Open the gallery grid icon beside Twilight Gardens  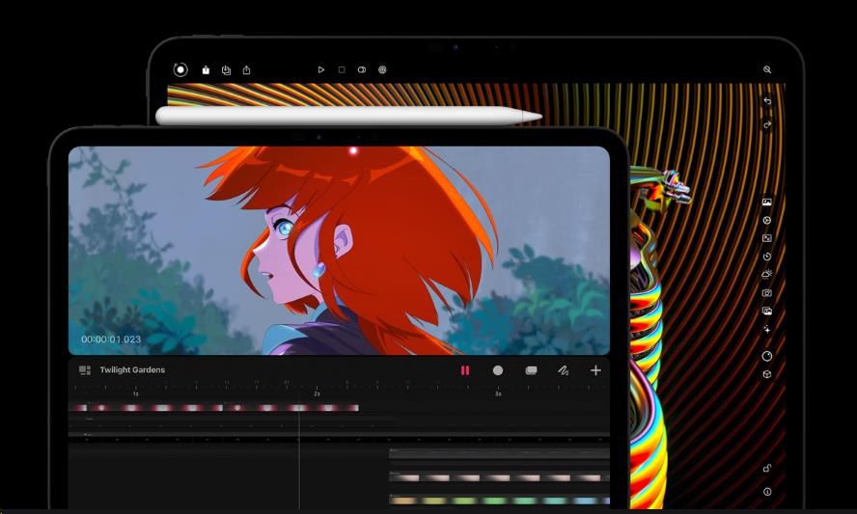85,370
